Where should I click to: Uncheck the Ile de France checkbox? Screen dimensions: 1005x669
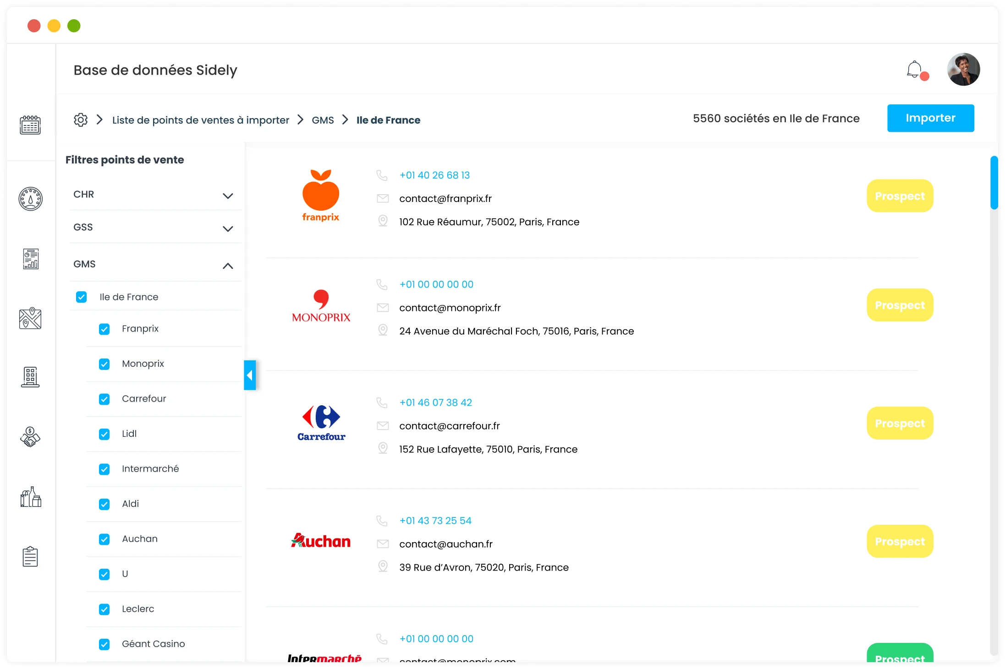[82, 297]
